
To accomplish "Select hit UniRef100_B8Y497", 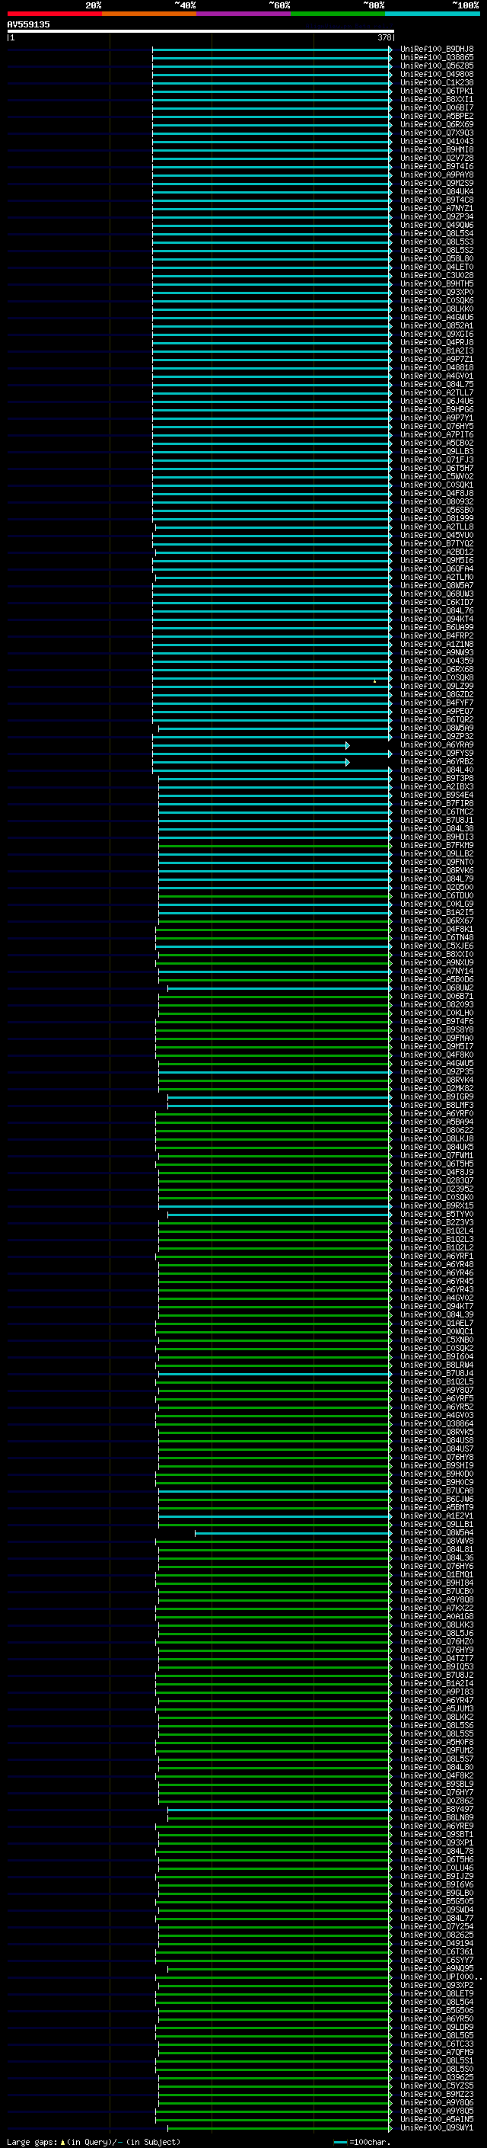I will [x=436, y=1810].
